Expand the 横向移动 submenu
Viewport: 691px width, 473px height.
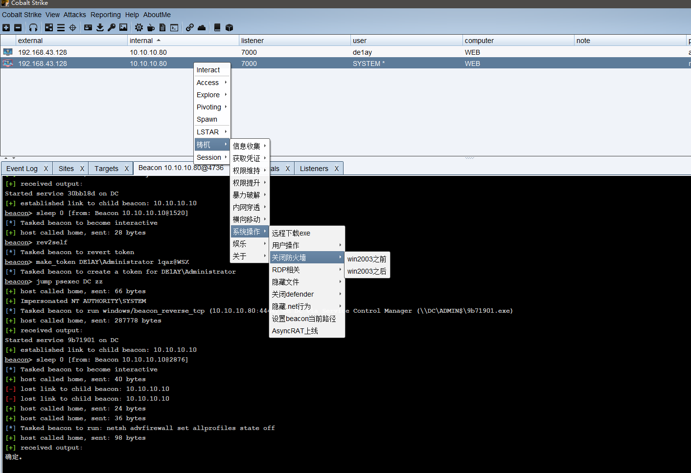[x=250, y=219]
